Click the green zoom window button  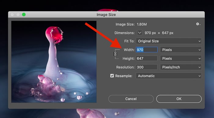[x=24, y=14]
